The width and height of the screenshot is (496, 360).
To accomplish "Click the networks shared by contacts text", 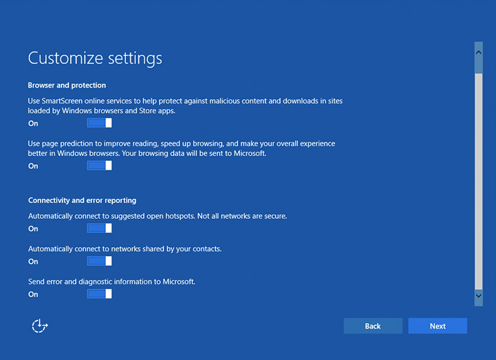I will coord(125,249).
